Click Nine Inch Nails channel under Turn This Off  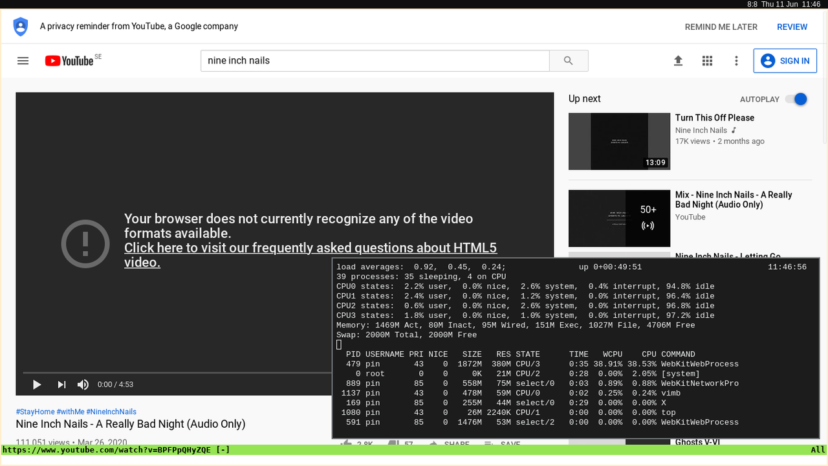coord(701,130)
